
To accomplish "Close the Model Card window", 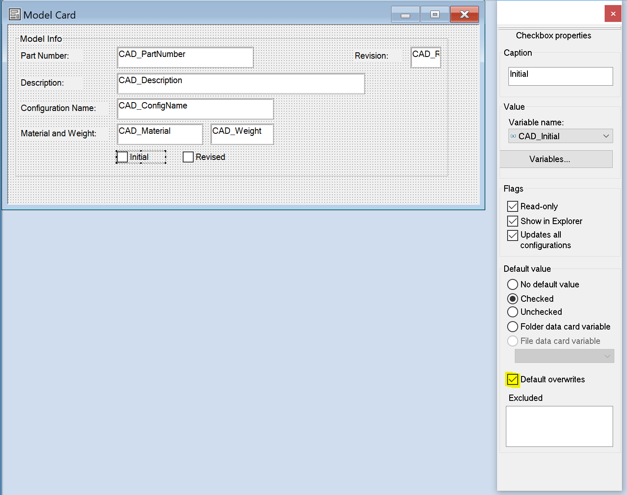I will (x=464, y=15).
